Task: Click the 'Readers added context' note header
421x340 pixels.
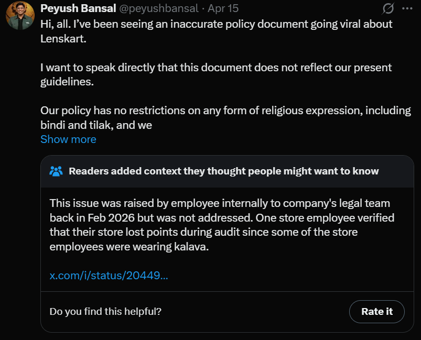Action: (223, 171)
